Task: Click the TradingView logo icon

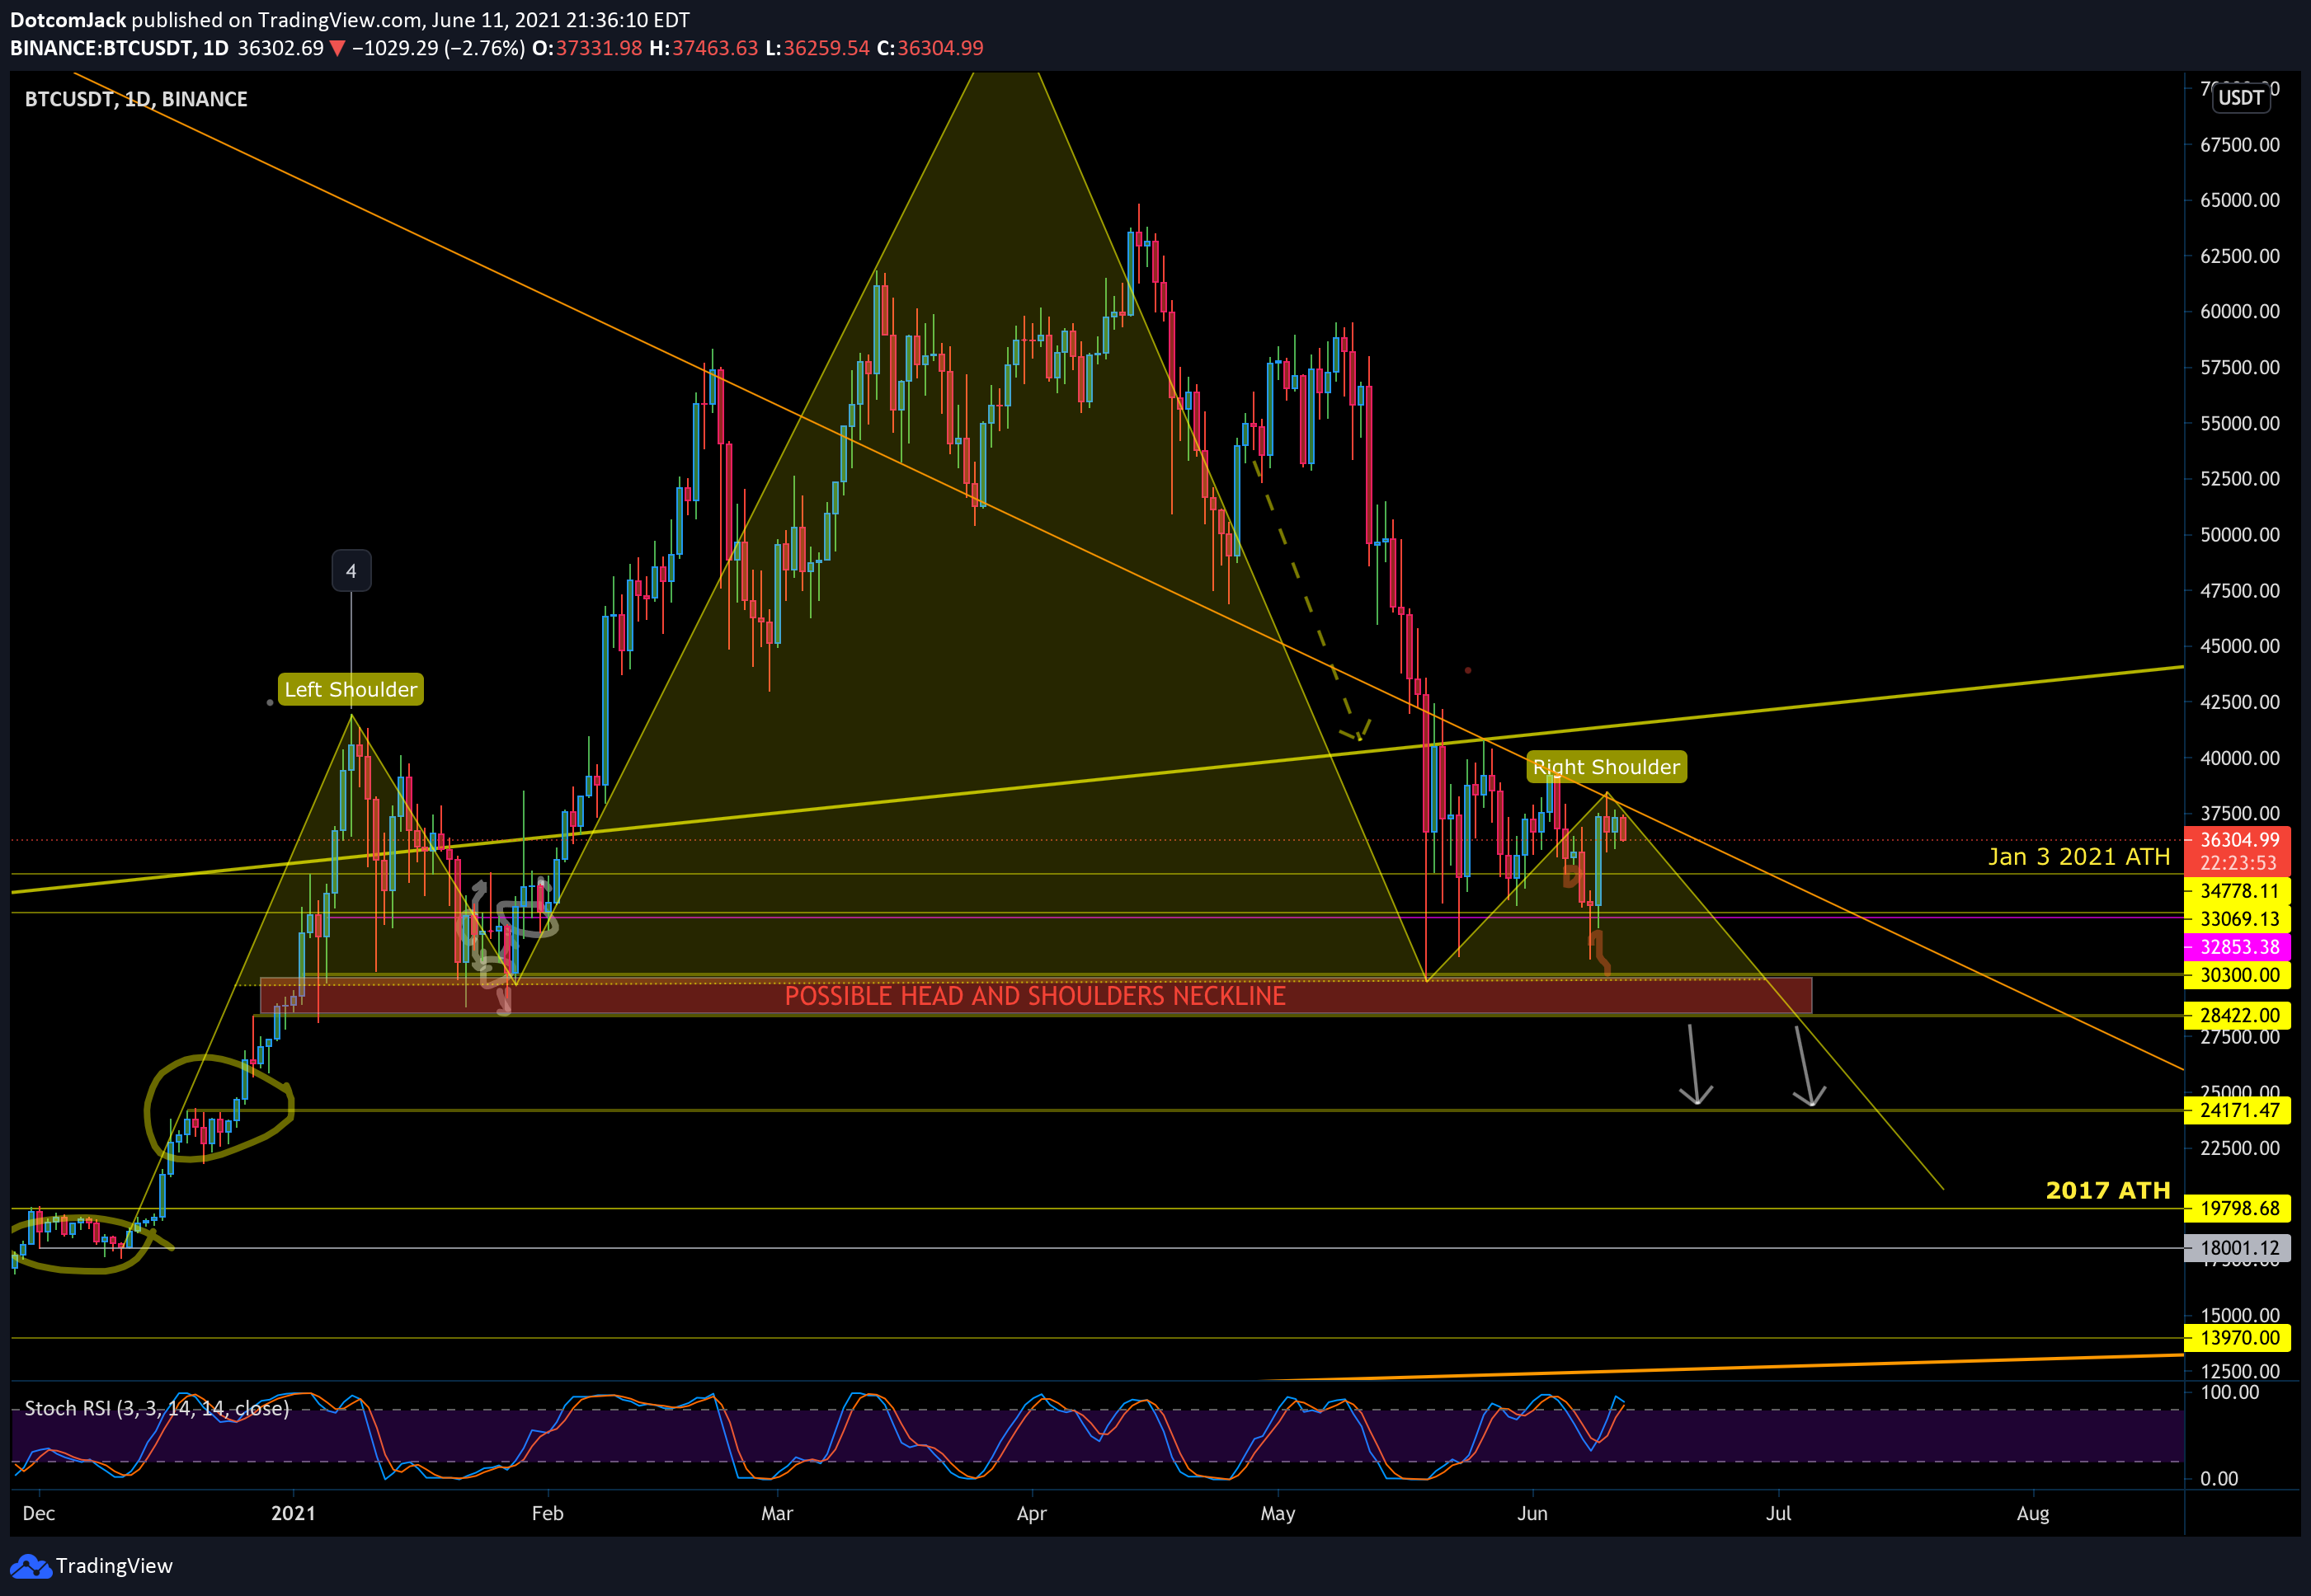Action: 29,1566
